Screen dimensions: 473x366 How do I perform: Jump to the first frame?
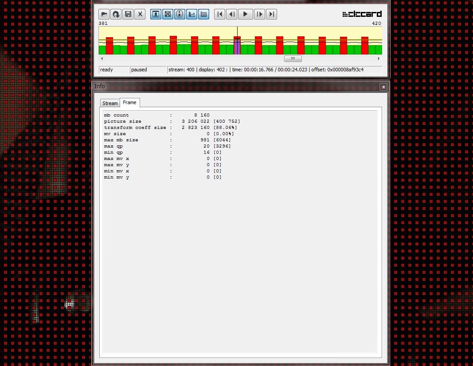click(x=219, y=14)
